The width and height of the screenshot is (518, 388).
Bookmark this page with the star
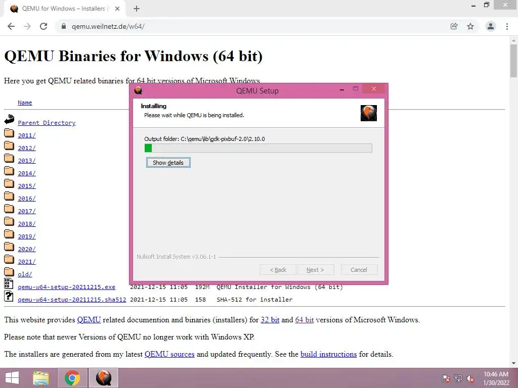coord(470,26)
